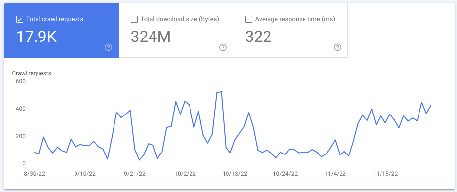The height and width of the screenshot is (192, 457).
Task: Click the 10/2/22 date on the x-axis
Action: click(185, 174)
